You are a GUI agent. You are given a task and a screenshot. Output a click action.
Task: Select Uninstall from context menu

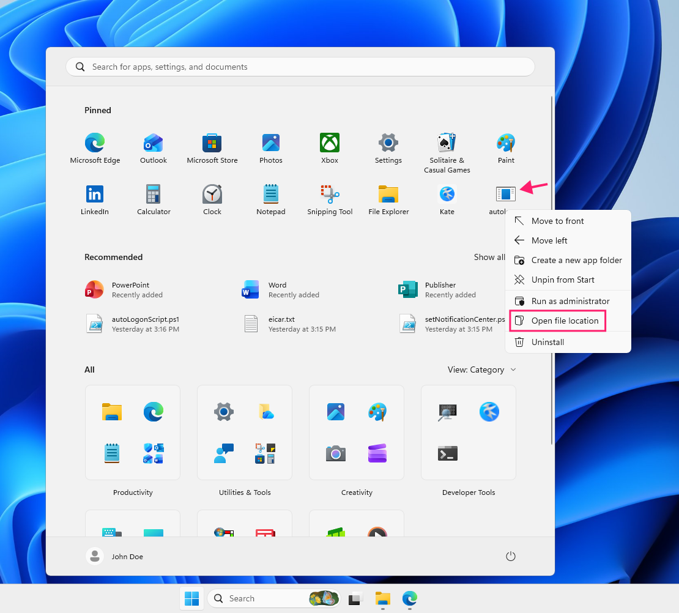[568, 342]
